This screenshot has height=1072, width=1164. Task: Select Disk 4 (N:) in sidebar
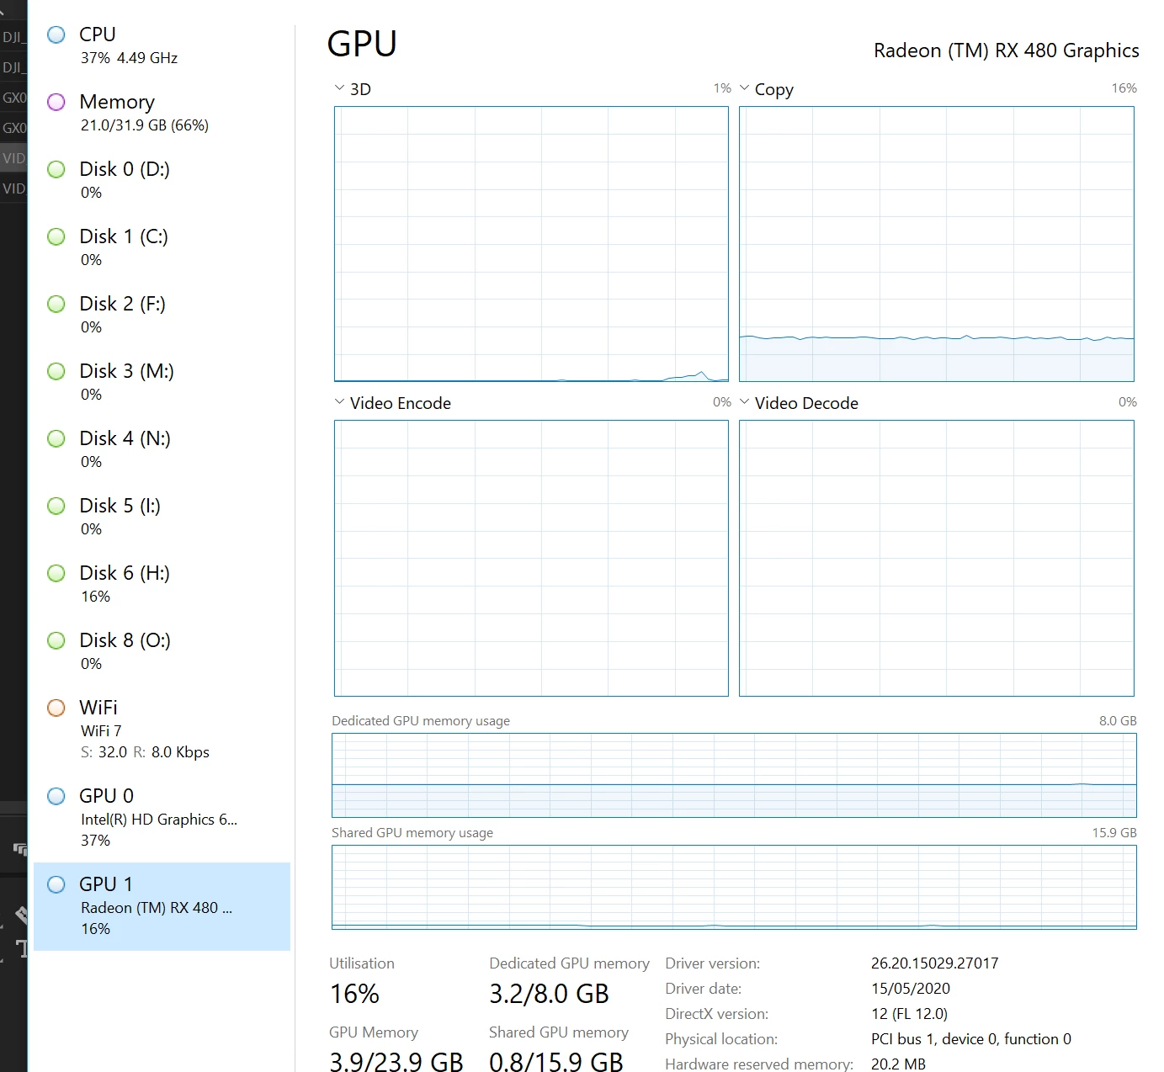point(162,450)
